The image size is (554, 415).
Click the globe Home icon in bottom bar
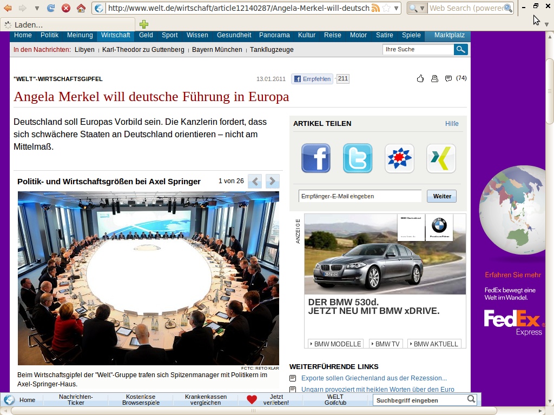[9, 400]
